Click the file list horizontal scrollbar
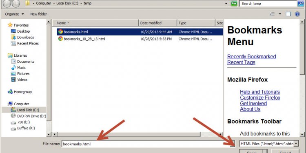Screen dimensions: 306x153 129,134
